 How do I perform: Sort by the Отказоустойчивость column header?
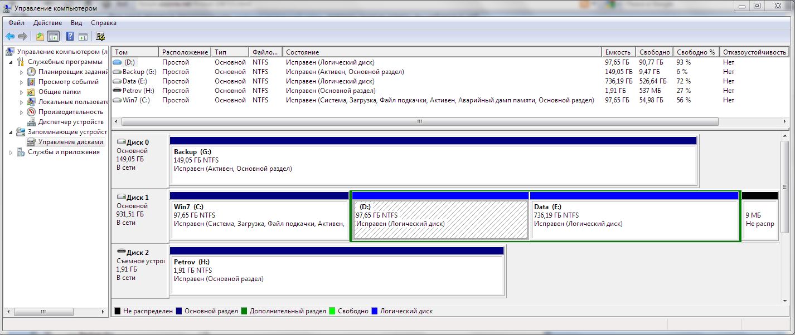click(754, 52)
